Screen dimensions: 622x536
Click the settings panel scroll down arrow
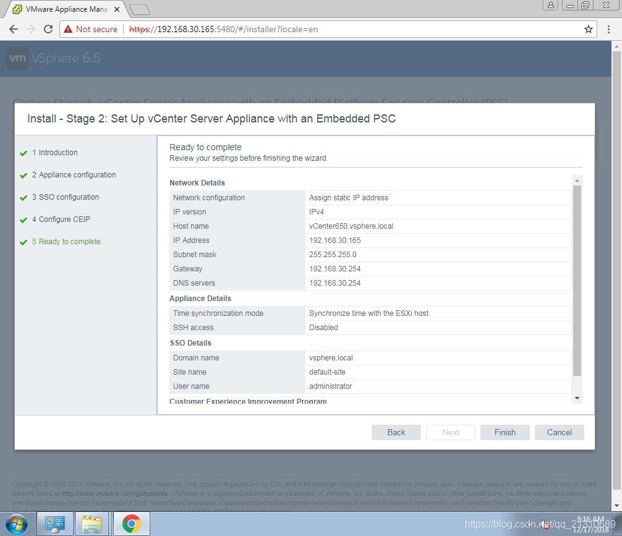[x=577, y=398]
